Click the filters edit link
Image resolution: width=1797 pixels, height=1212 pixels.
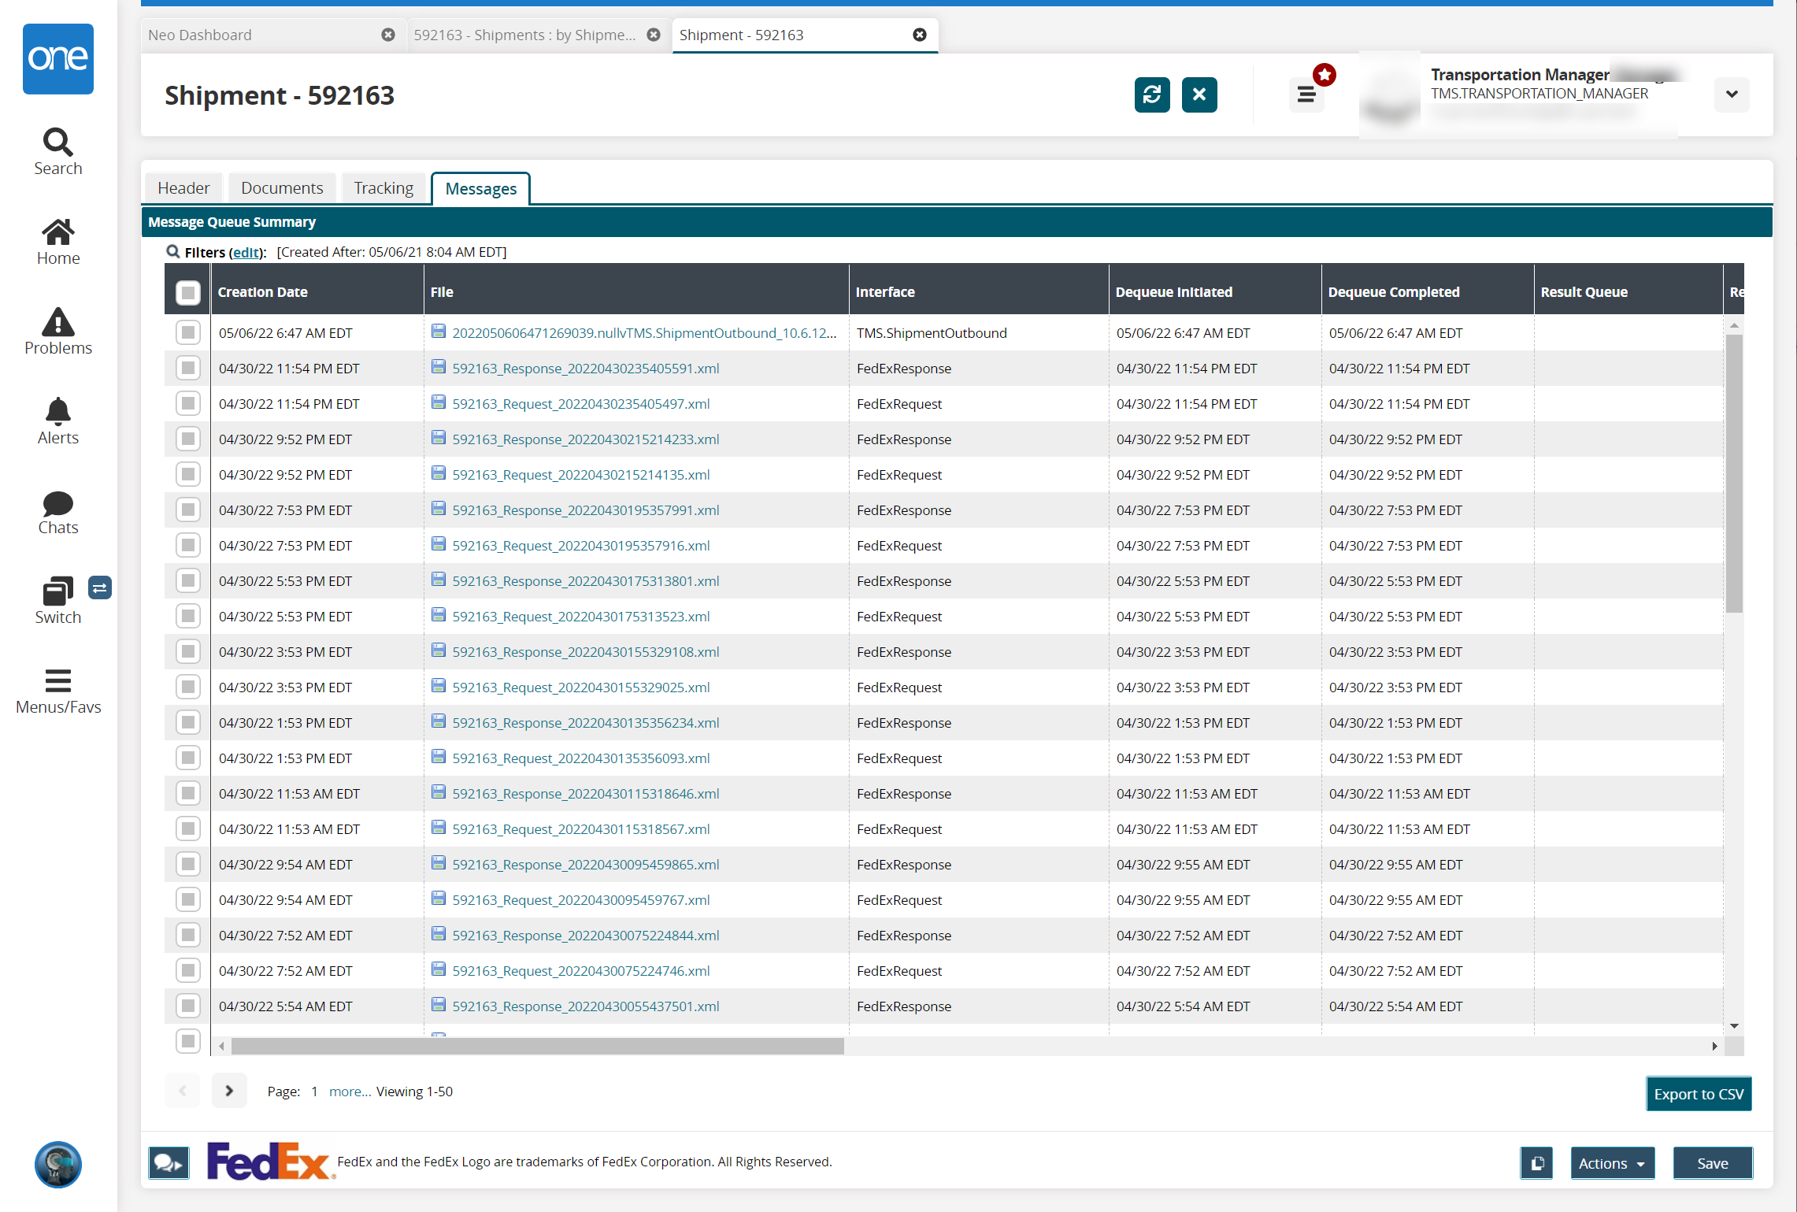tap(246, 252)
